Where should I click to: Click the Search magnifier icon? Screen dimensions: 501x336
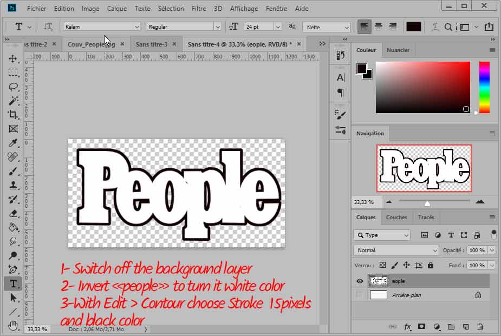click(x=448, y=27)
